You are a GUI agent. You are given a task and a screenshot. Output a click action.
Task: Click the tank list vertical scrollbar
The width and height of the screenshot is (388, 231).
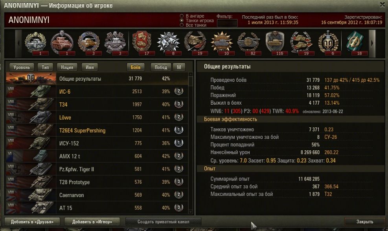[x=190, y=143]
